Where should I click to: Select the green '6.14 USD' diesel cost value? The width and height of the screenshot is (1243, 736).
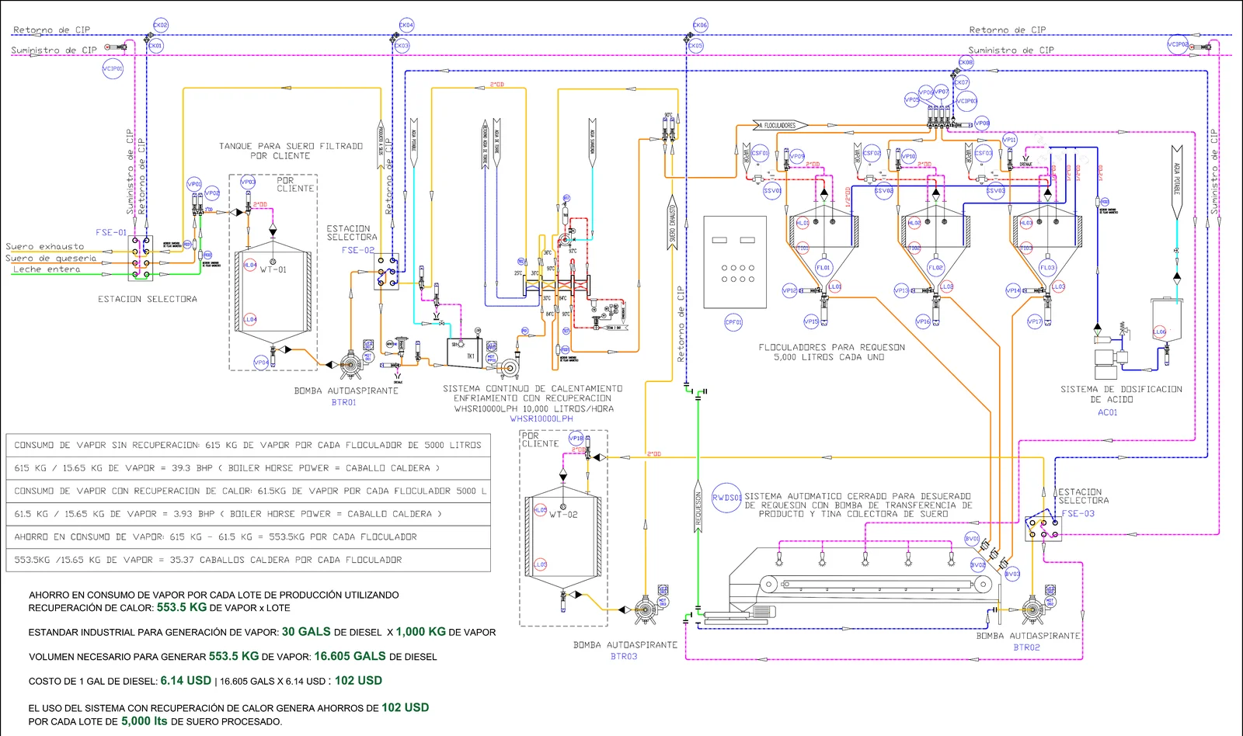click(x=186, y=681)
